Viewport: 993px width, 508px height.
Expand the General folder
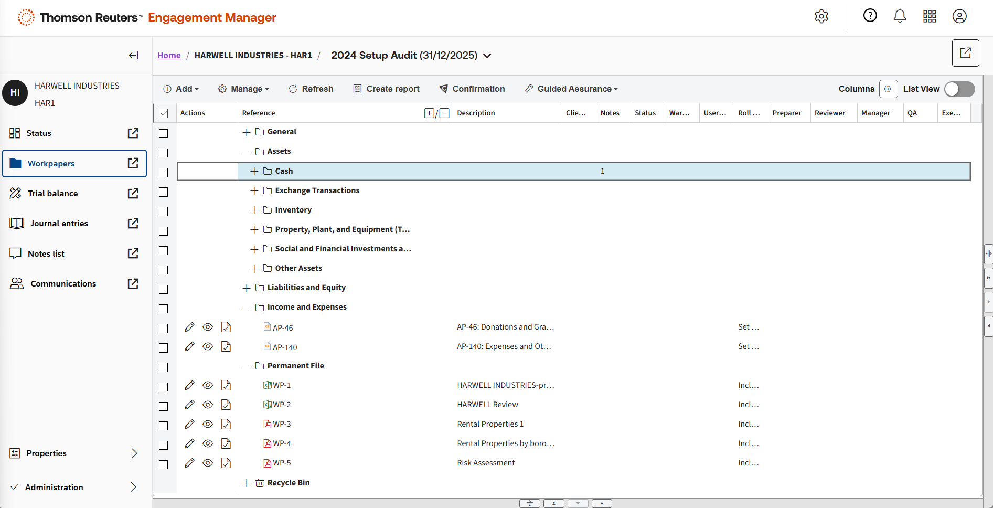click(247, 132)
